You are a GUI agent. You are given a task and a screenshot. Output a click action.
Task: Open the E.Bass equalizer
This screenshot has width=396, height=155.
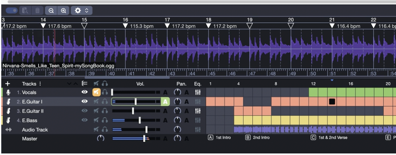(x=198, y=120)
